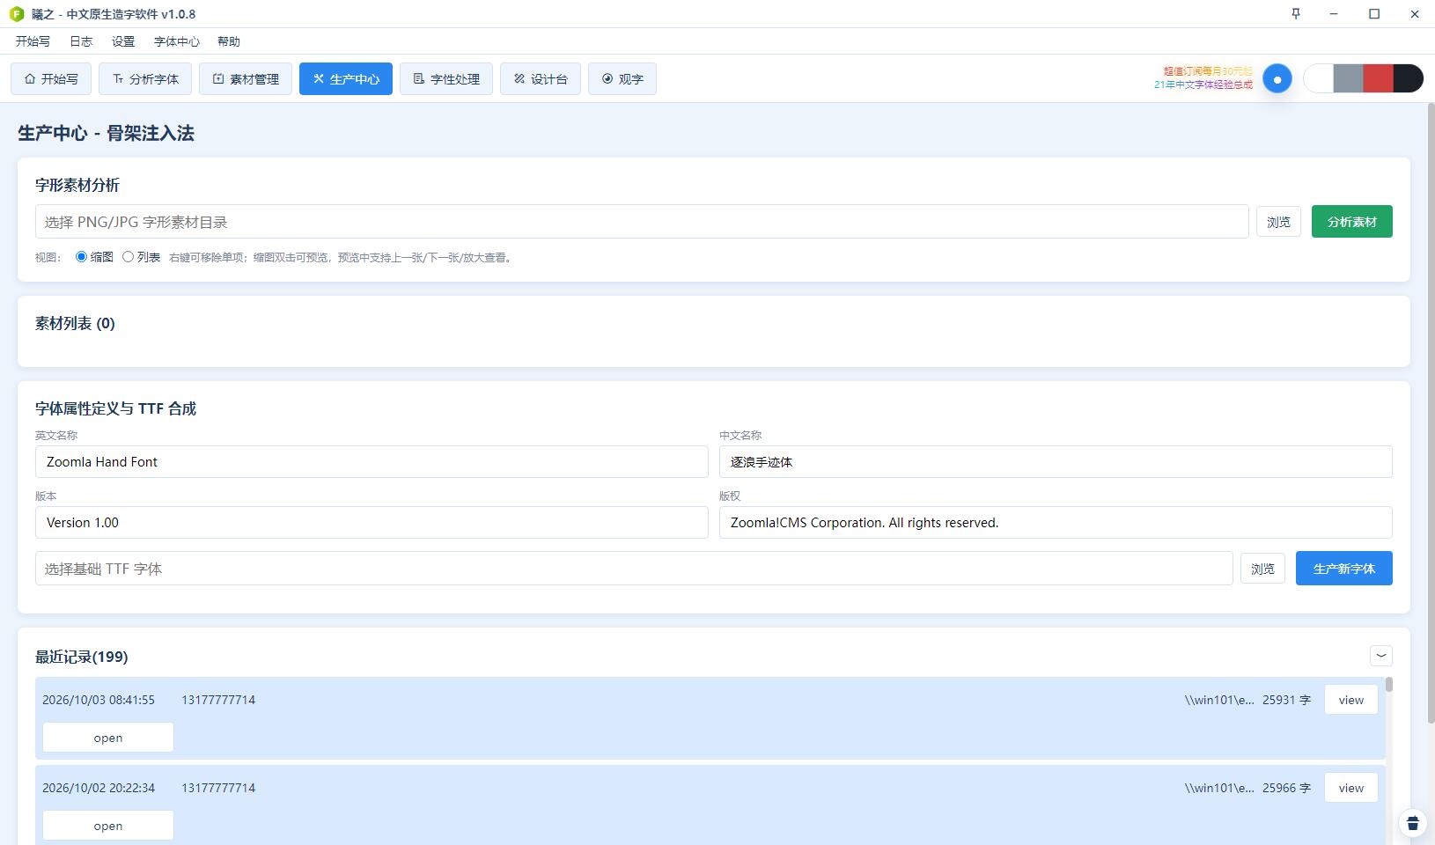Click the 最近记录 list scrollbar thumb
The height and width of the screenshot is (845, 1435).
pyautogui.click(x=1389, y=684)
